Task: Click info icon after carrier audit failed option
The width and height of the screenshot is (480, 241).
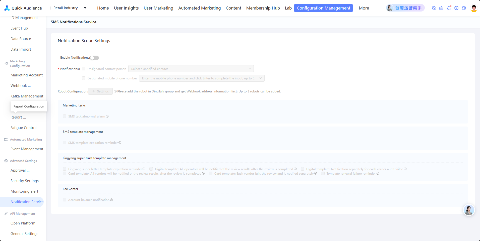Action: pos(405,169)
